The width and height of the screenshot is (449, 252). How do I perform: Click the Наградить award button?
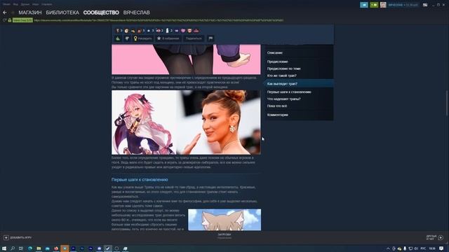[x=142, y=38]
